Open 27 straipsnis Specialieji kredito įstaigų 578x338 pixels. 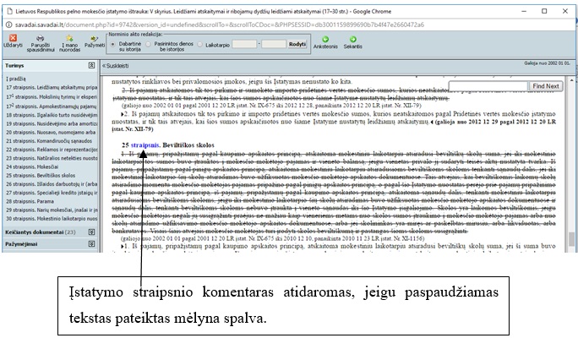tap(52, 193)
